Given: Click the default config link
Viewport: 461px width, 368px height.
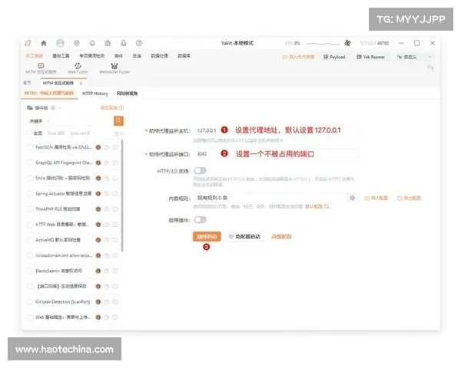Looking at the screenshot, I should click(x=314, y=206).
